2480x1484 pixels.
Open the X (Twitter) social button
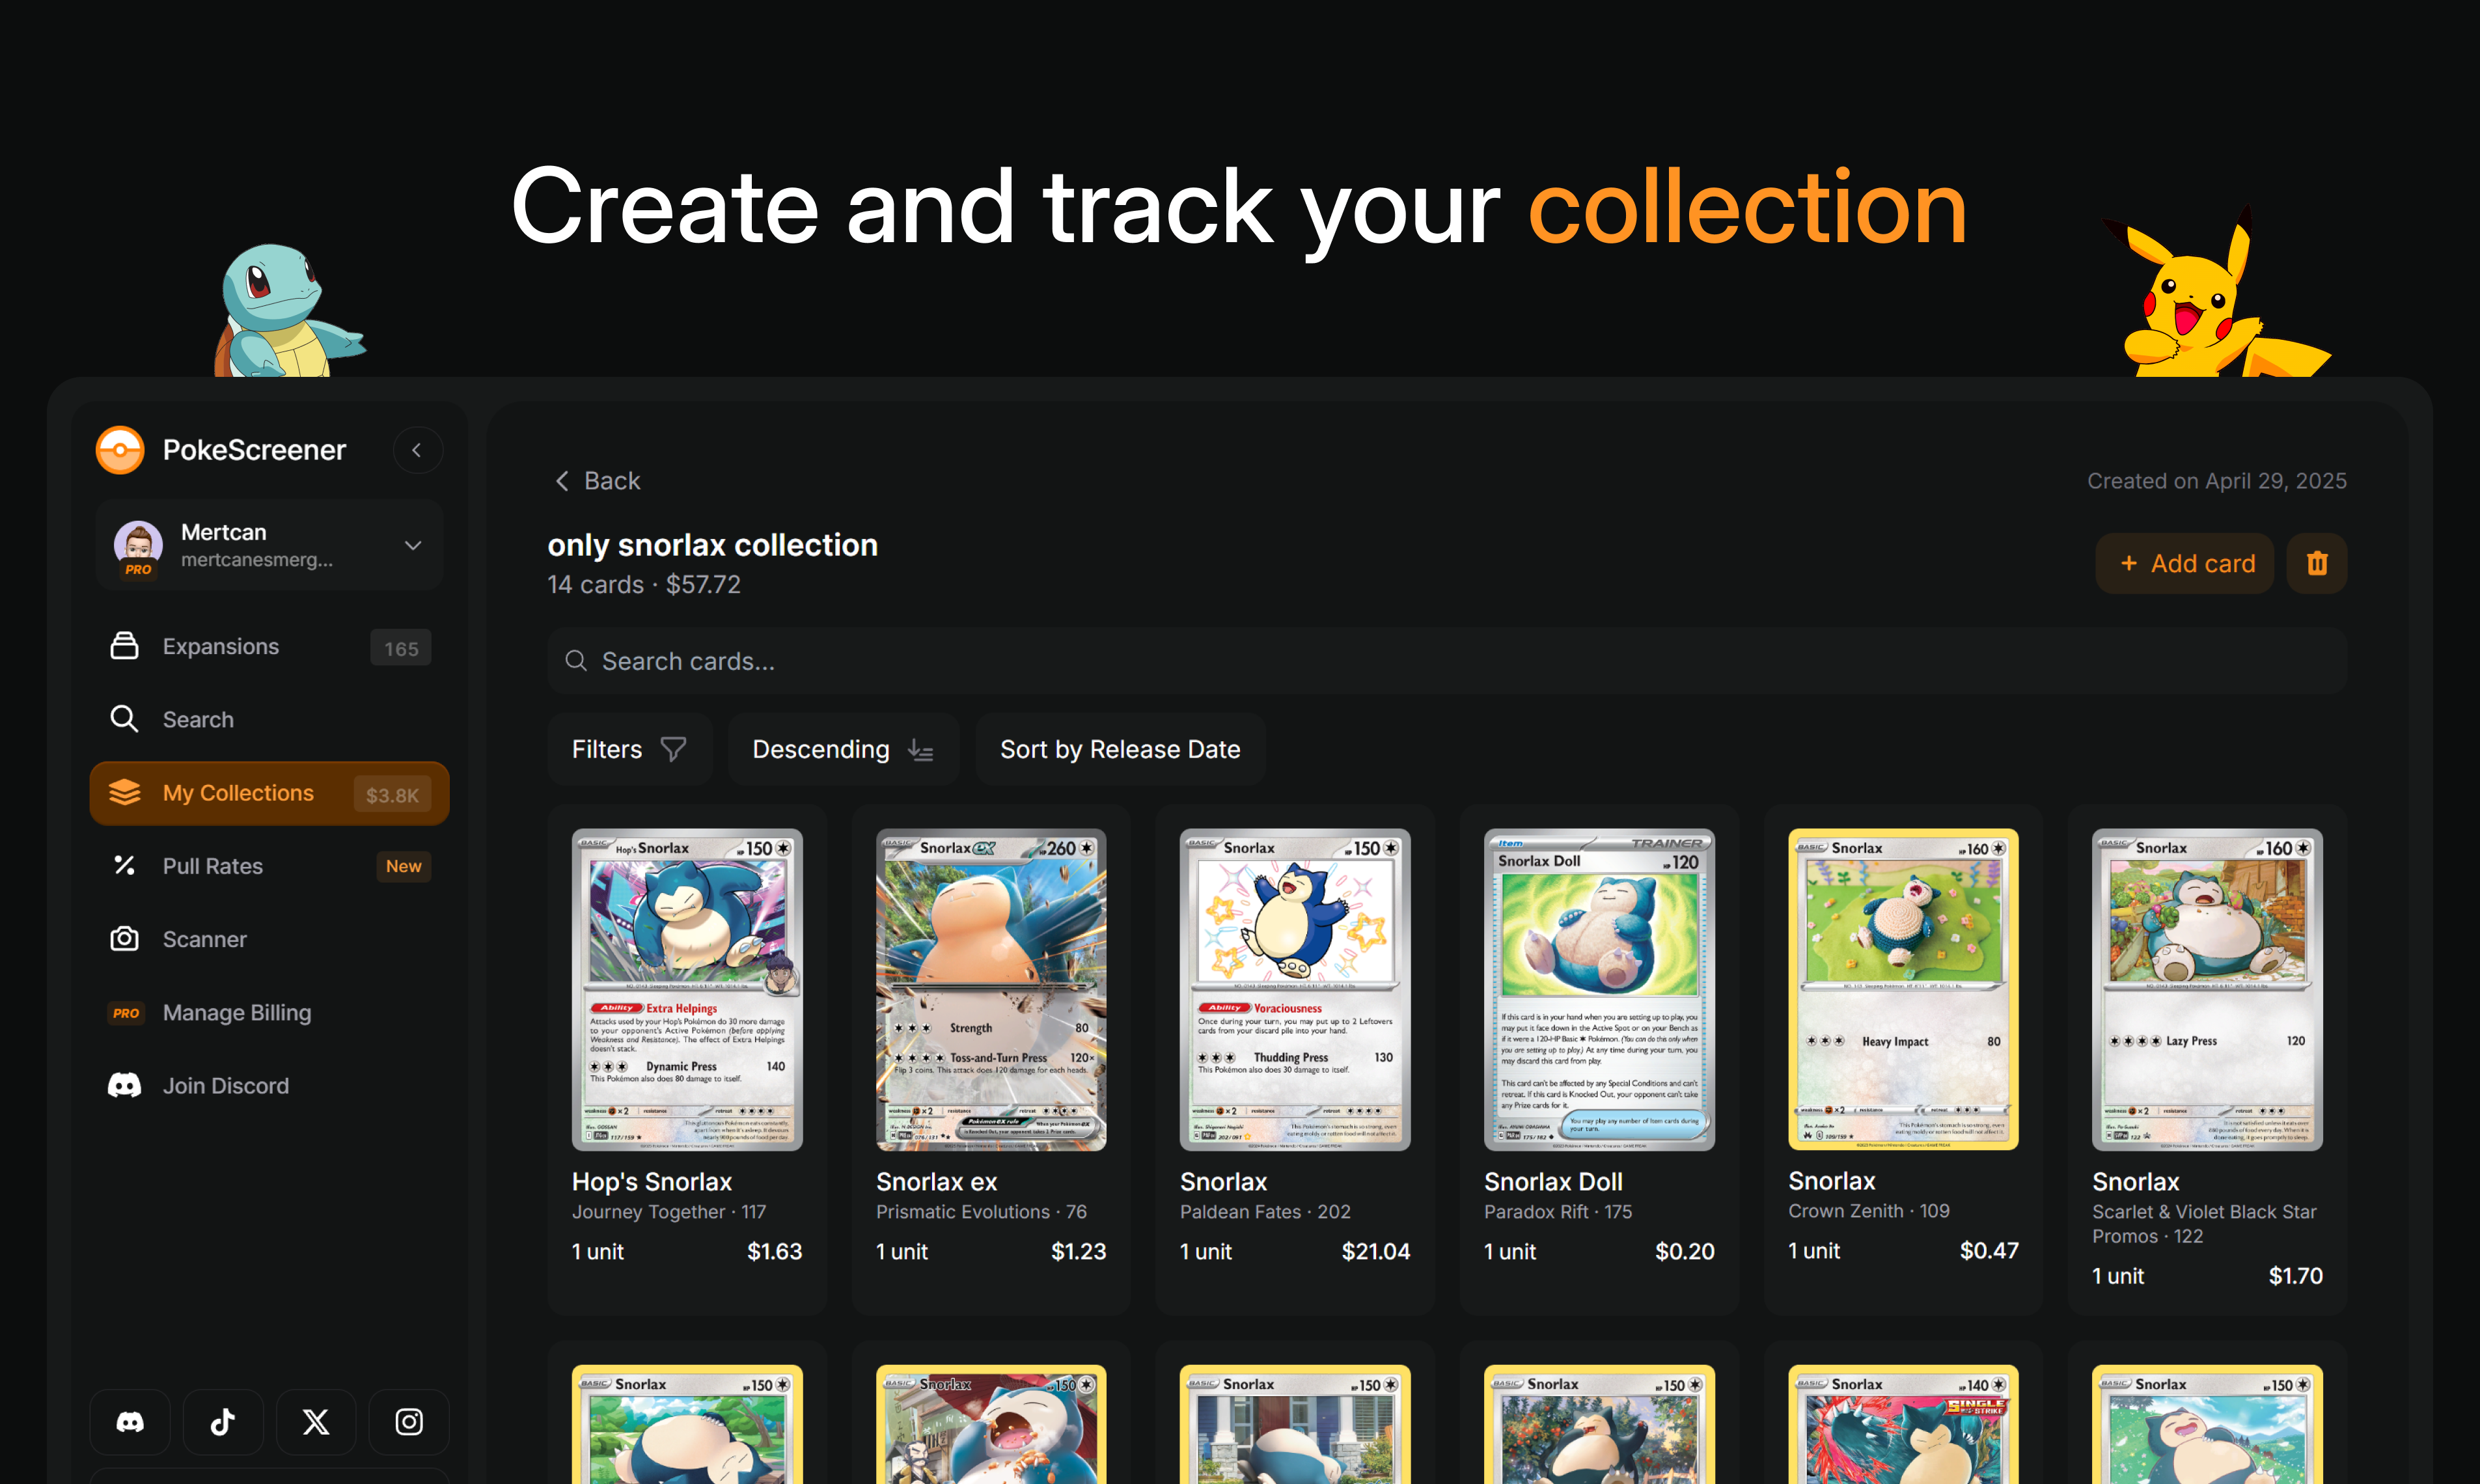[316, 1422]
